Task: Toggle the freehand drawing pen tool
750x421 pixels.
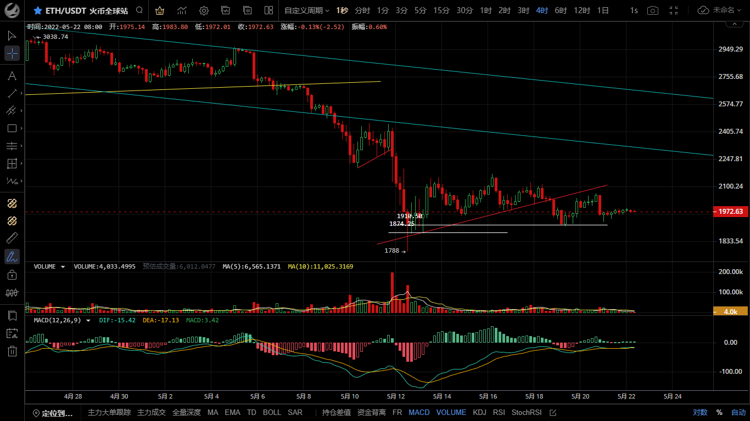Action: coord(12,256)
